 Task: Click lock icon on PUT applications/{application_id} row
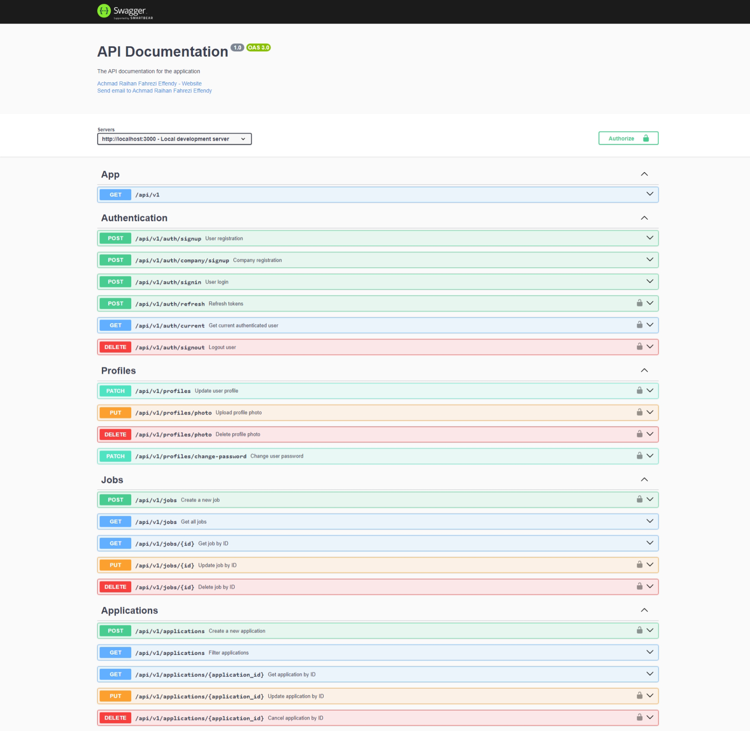click(639, 696)
